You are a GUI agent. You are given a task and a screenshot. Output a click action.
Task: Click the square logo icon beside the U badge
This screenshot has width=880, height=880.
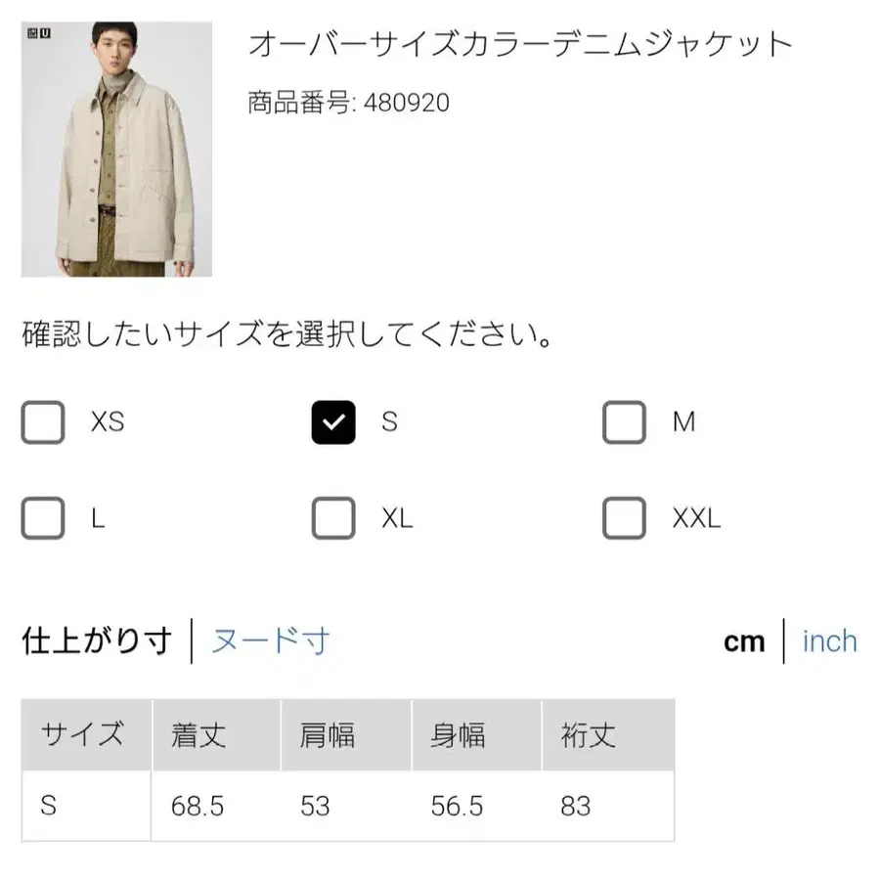32,32
